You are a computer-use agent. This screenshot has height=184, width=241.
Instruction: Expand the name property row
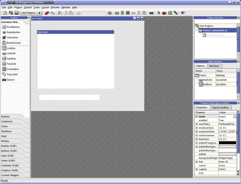(x=196, y=117)
